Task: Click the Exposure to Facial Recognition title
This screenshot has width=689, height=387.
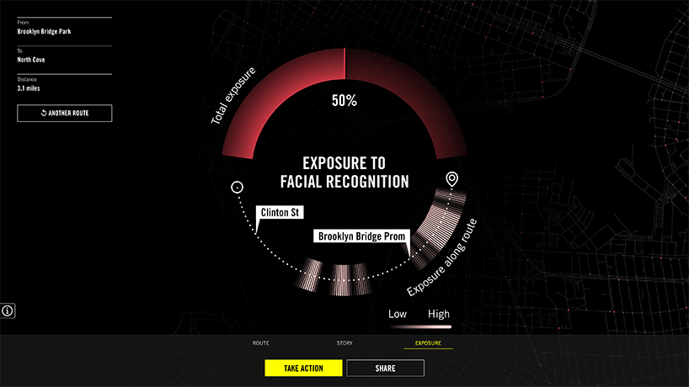Action: (344, 172)
